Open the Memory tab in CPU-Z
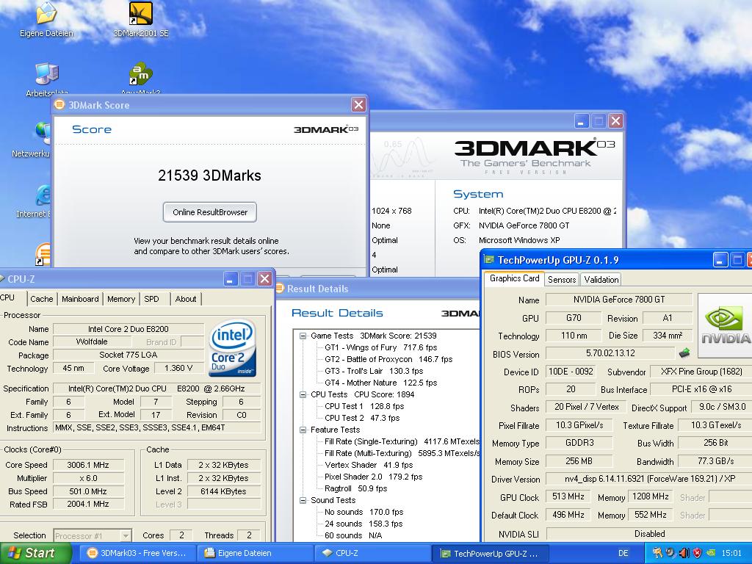Image resolution: width=752 pixels, height=564 pixels. pyautogui.click(x=121, y=299)
